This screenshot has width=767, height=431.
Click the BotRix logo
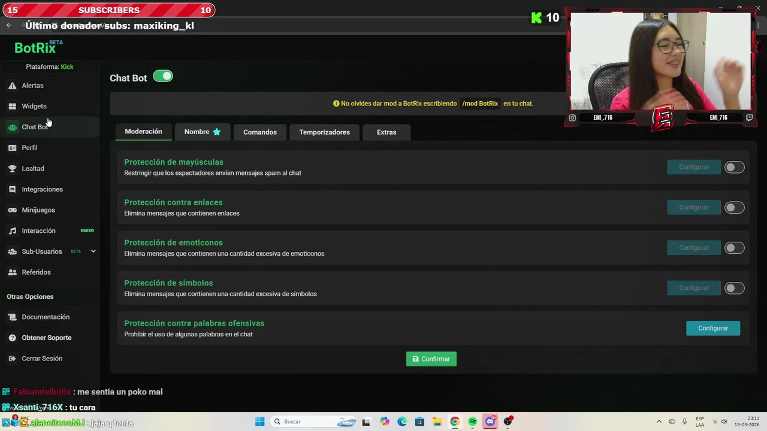38,47
